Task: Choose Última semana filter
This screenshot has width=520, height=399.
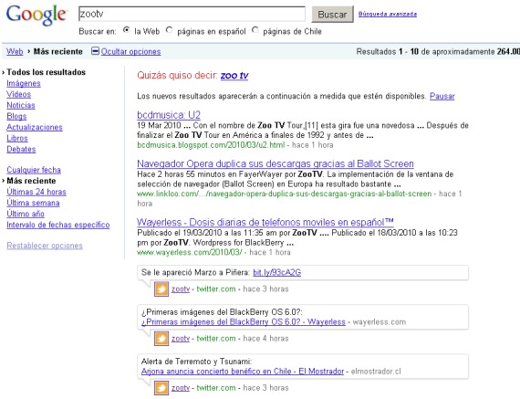Action: [x=33, y=203]
